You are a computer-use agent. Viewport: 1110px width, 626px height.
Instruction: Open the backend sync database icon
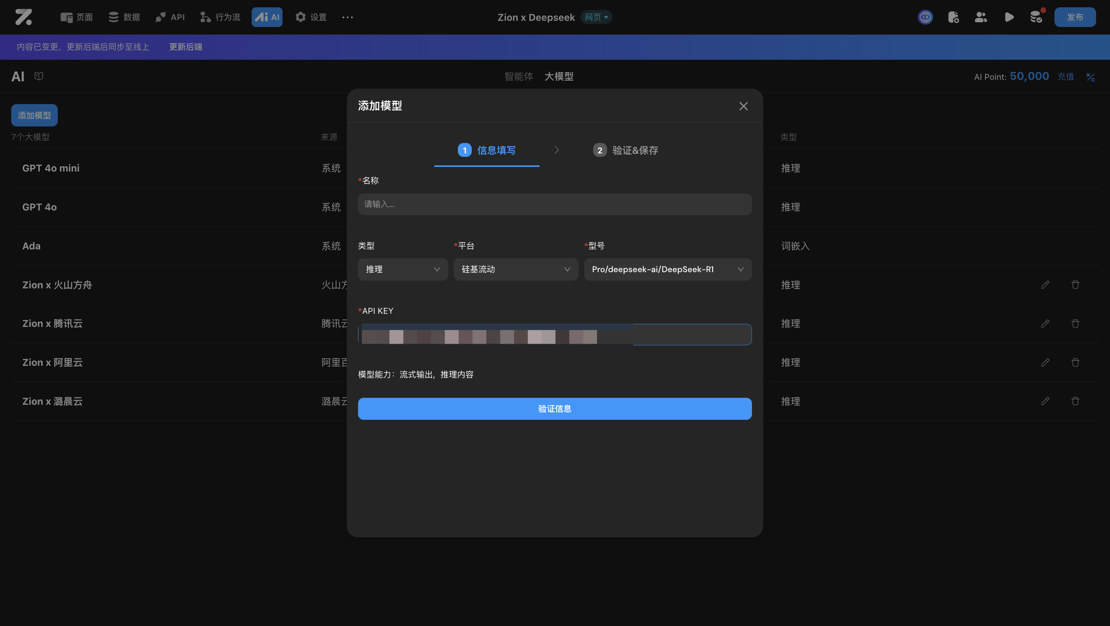[x=1036, y=17]
